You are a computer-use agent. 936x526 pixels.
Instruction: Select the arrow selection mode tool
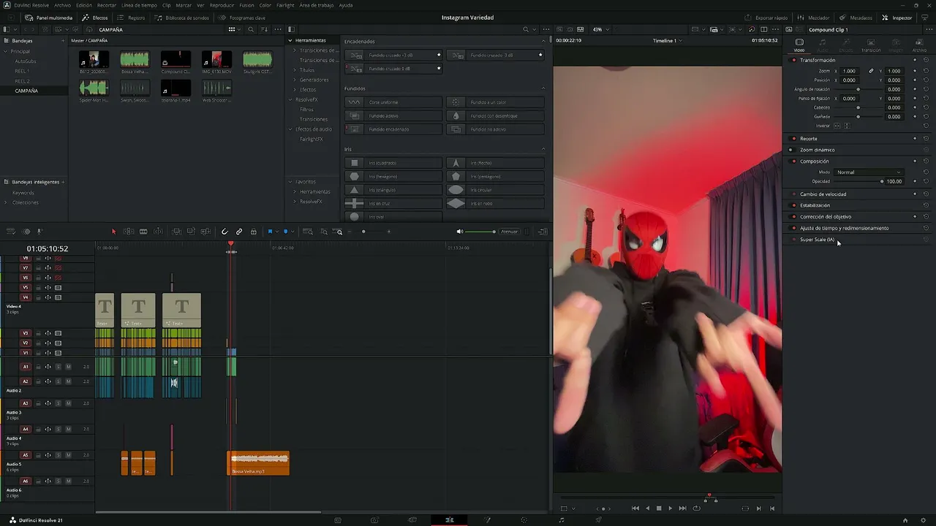point(113,232)
